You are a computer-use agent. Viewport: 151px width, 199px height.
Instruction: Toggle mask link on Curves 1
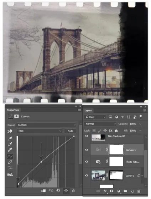pos(107,150)
